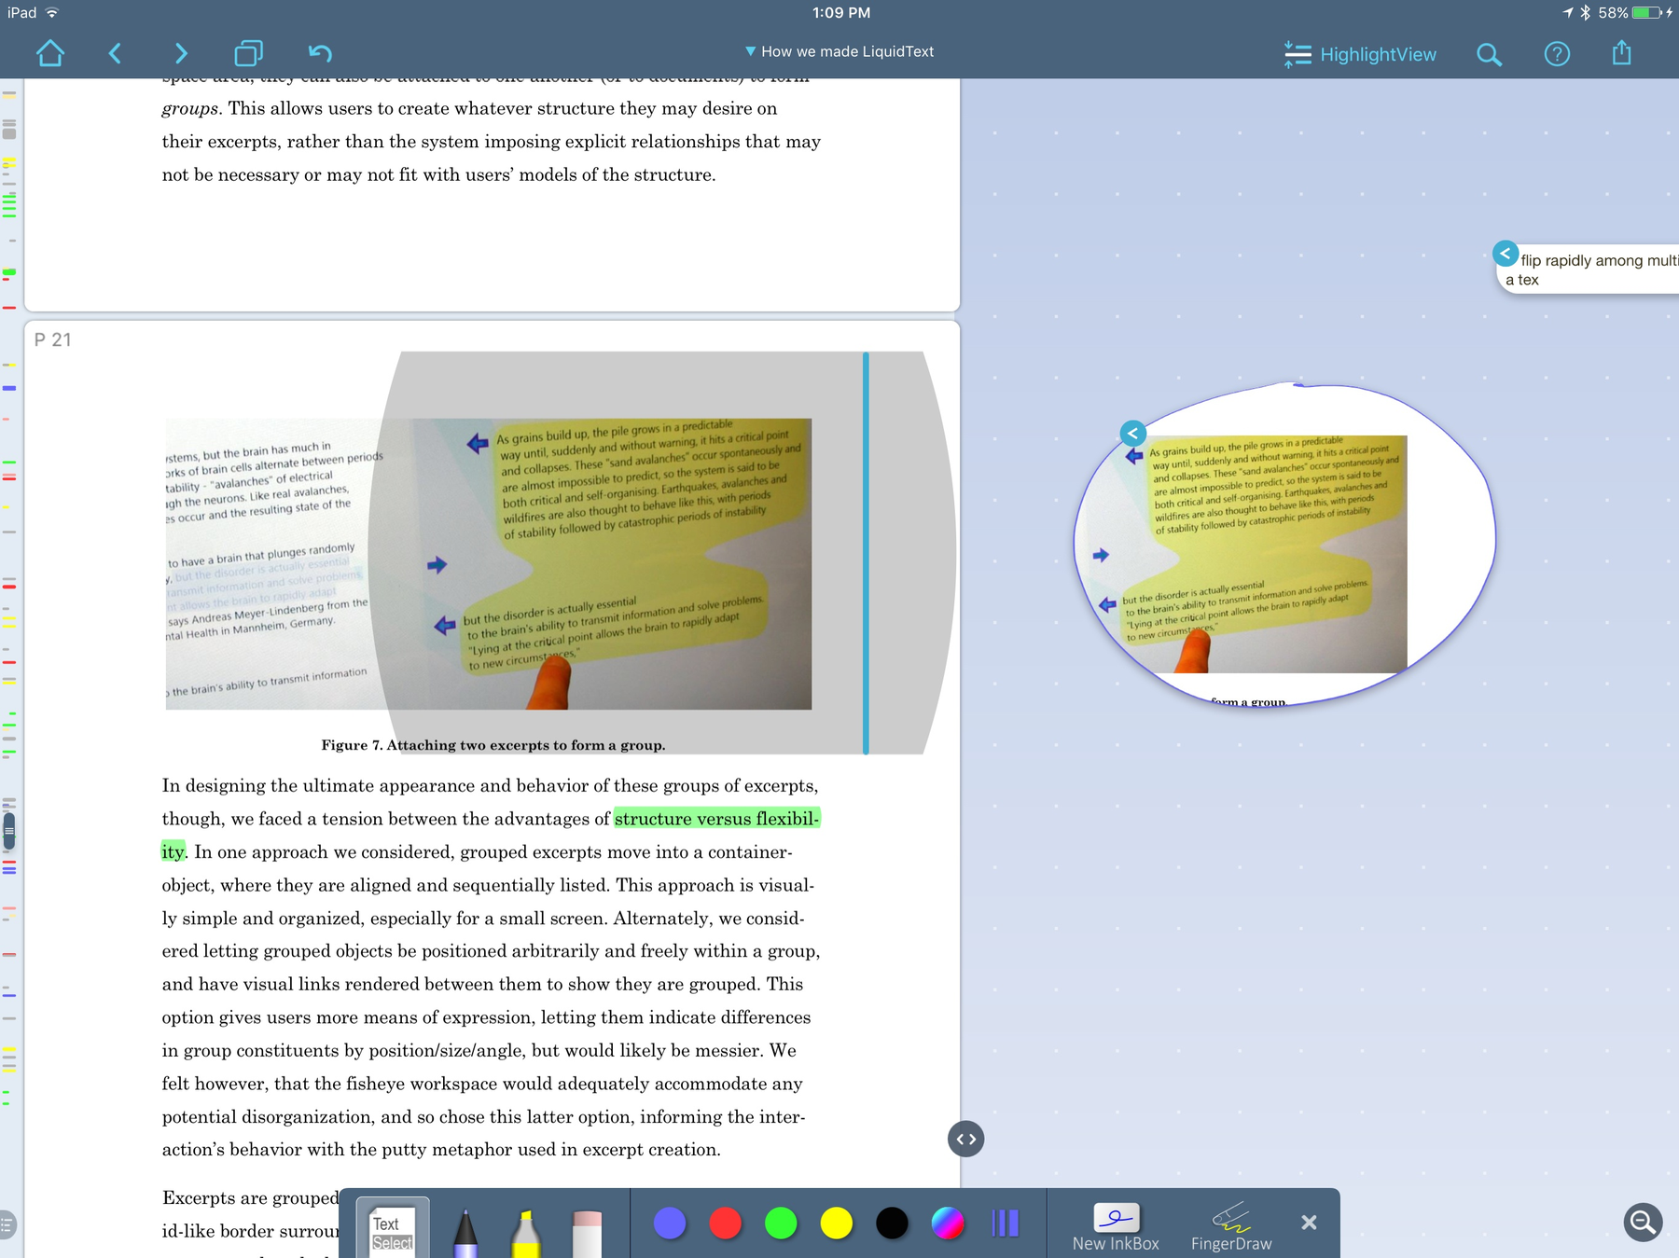Go to the Home screen icon
The width and height of the screenshot is (1679, 1258).
click(50, 53)
